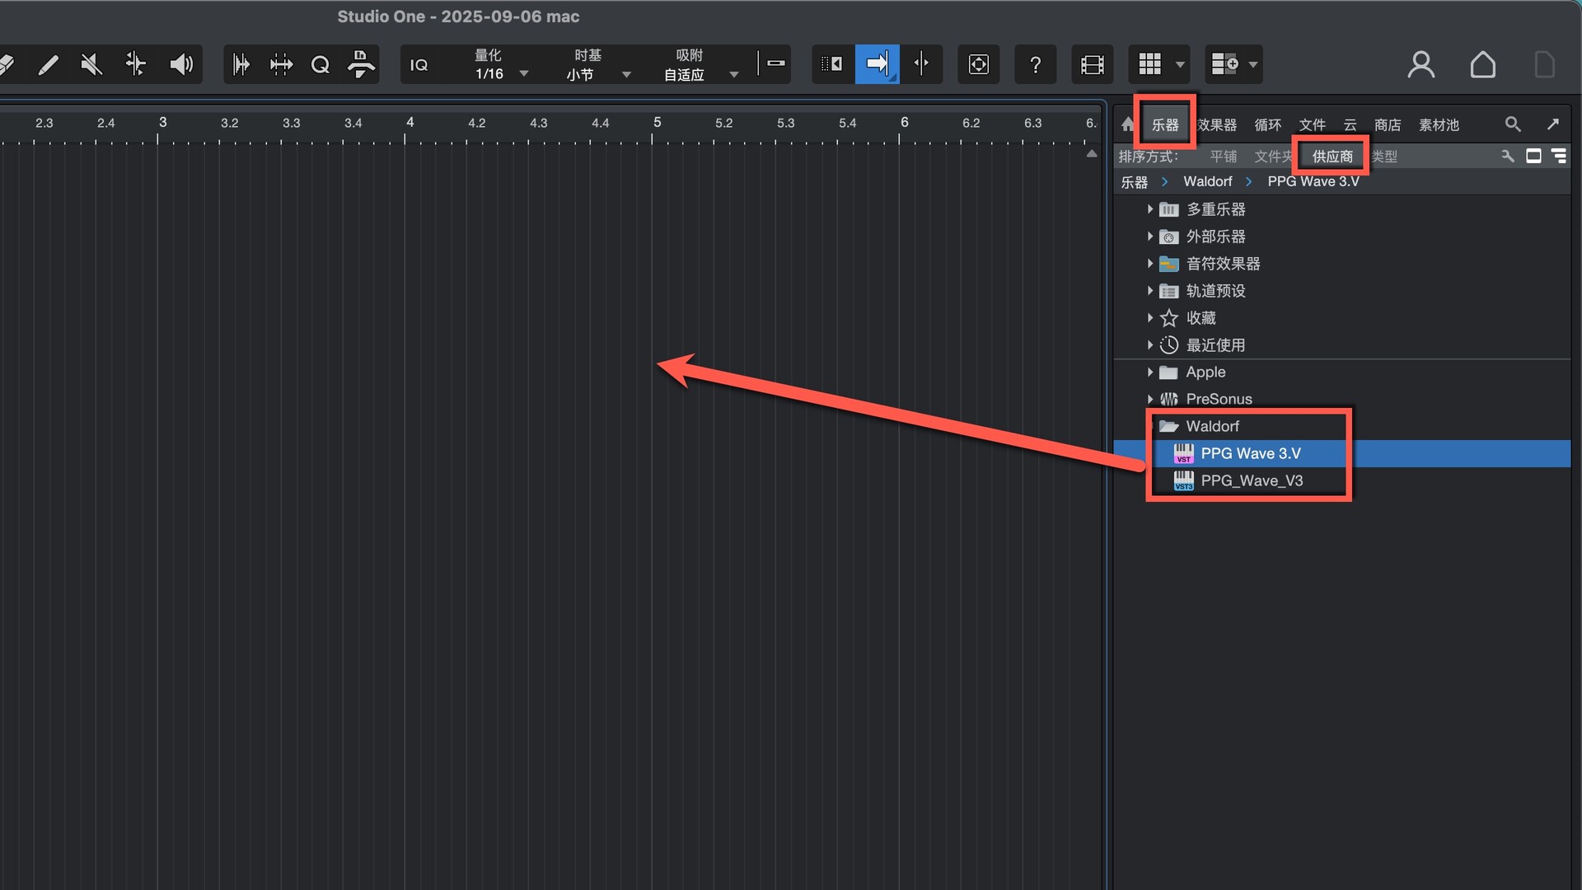
Task: Switch to the 文件 files tab
Action: point(1313,124)
